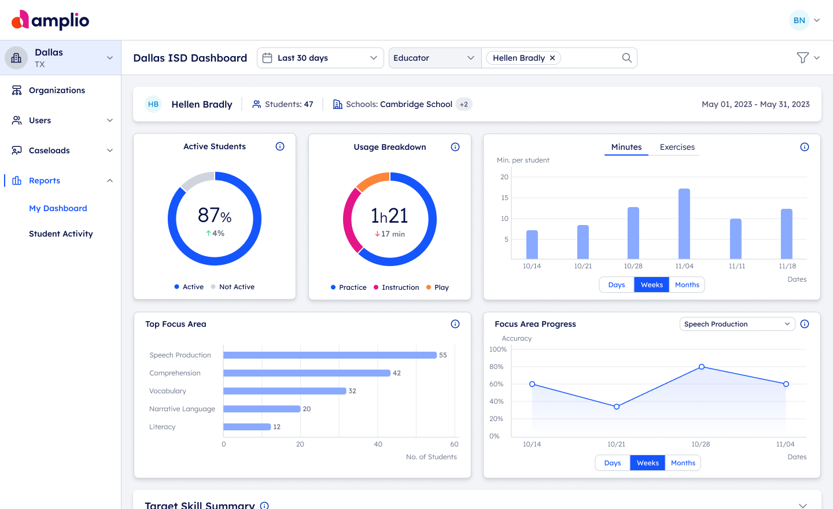Click the Organizations sidebar icon

tap(17, 90)
